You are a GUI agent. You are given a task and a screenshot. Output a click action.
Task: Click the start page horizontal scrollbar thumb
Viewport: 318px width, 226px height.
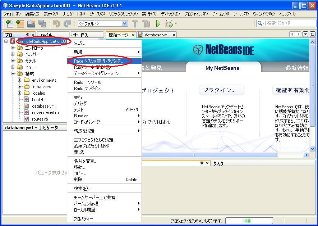point(209,155)
